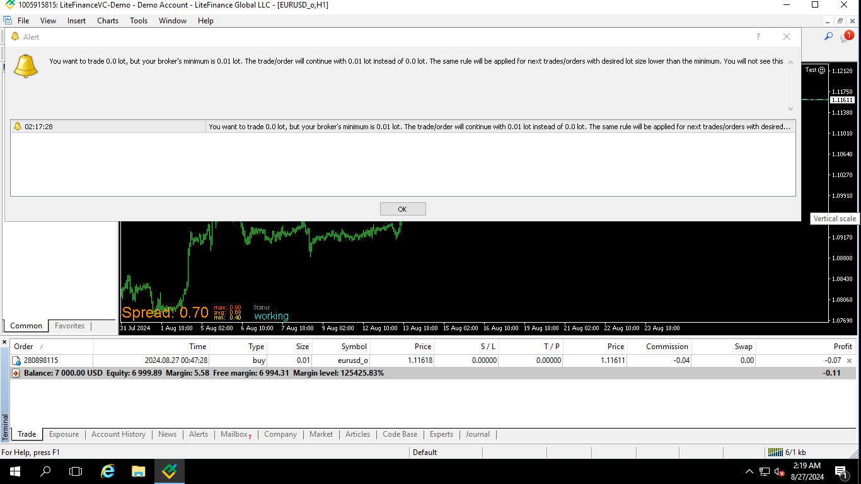Select the 02:17:28 alert entry
Image resolution: width=861 pixels, height=484 pixels.
coord(403,127)
